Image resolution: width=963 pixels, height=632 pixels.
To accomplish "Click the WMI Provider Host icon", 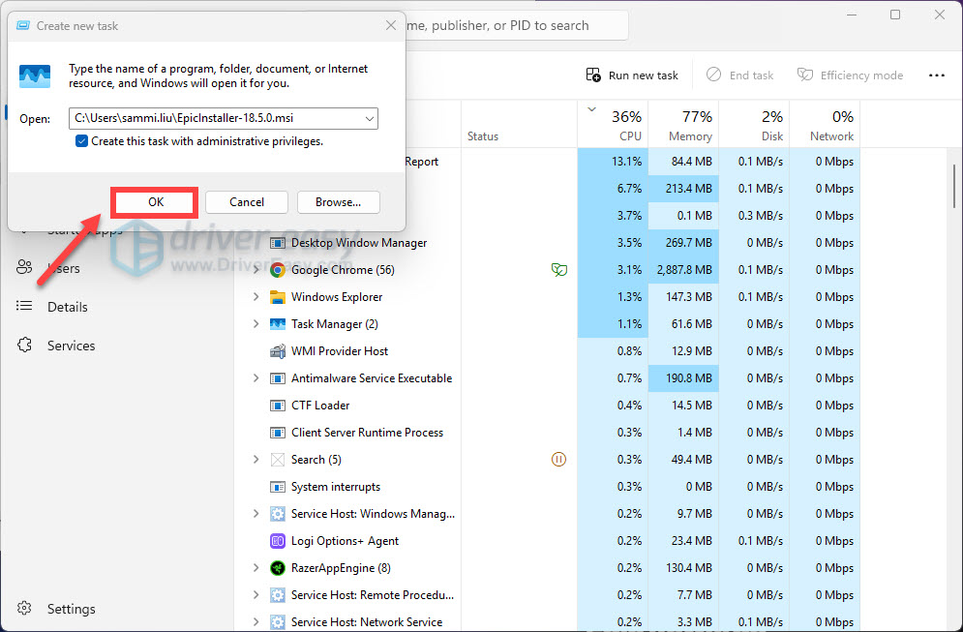I will click(278, 351).
